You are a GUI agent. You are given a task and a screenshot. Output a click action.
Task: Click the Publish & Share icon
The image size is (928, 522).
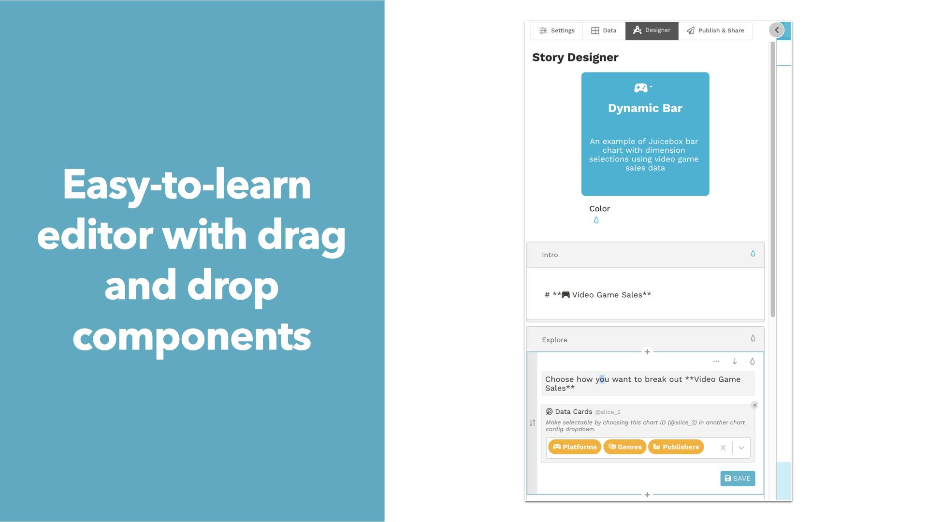click(690, 30)
